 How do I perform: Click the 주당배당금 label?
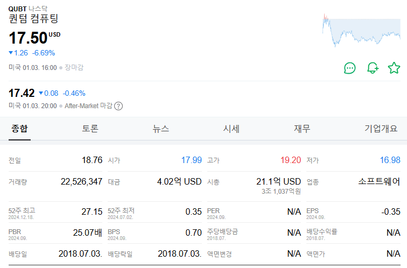[x=222, y=231]
